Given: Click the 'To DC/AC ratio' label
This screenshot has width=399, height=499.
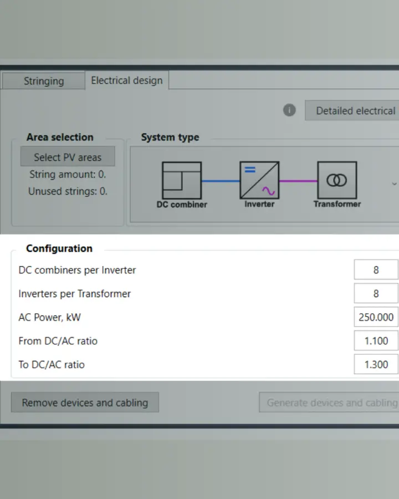Looking at the screenshot, I should (x=52, y=364).
